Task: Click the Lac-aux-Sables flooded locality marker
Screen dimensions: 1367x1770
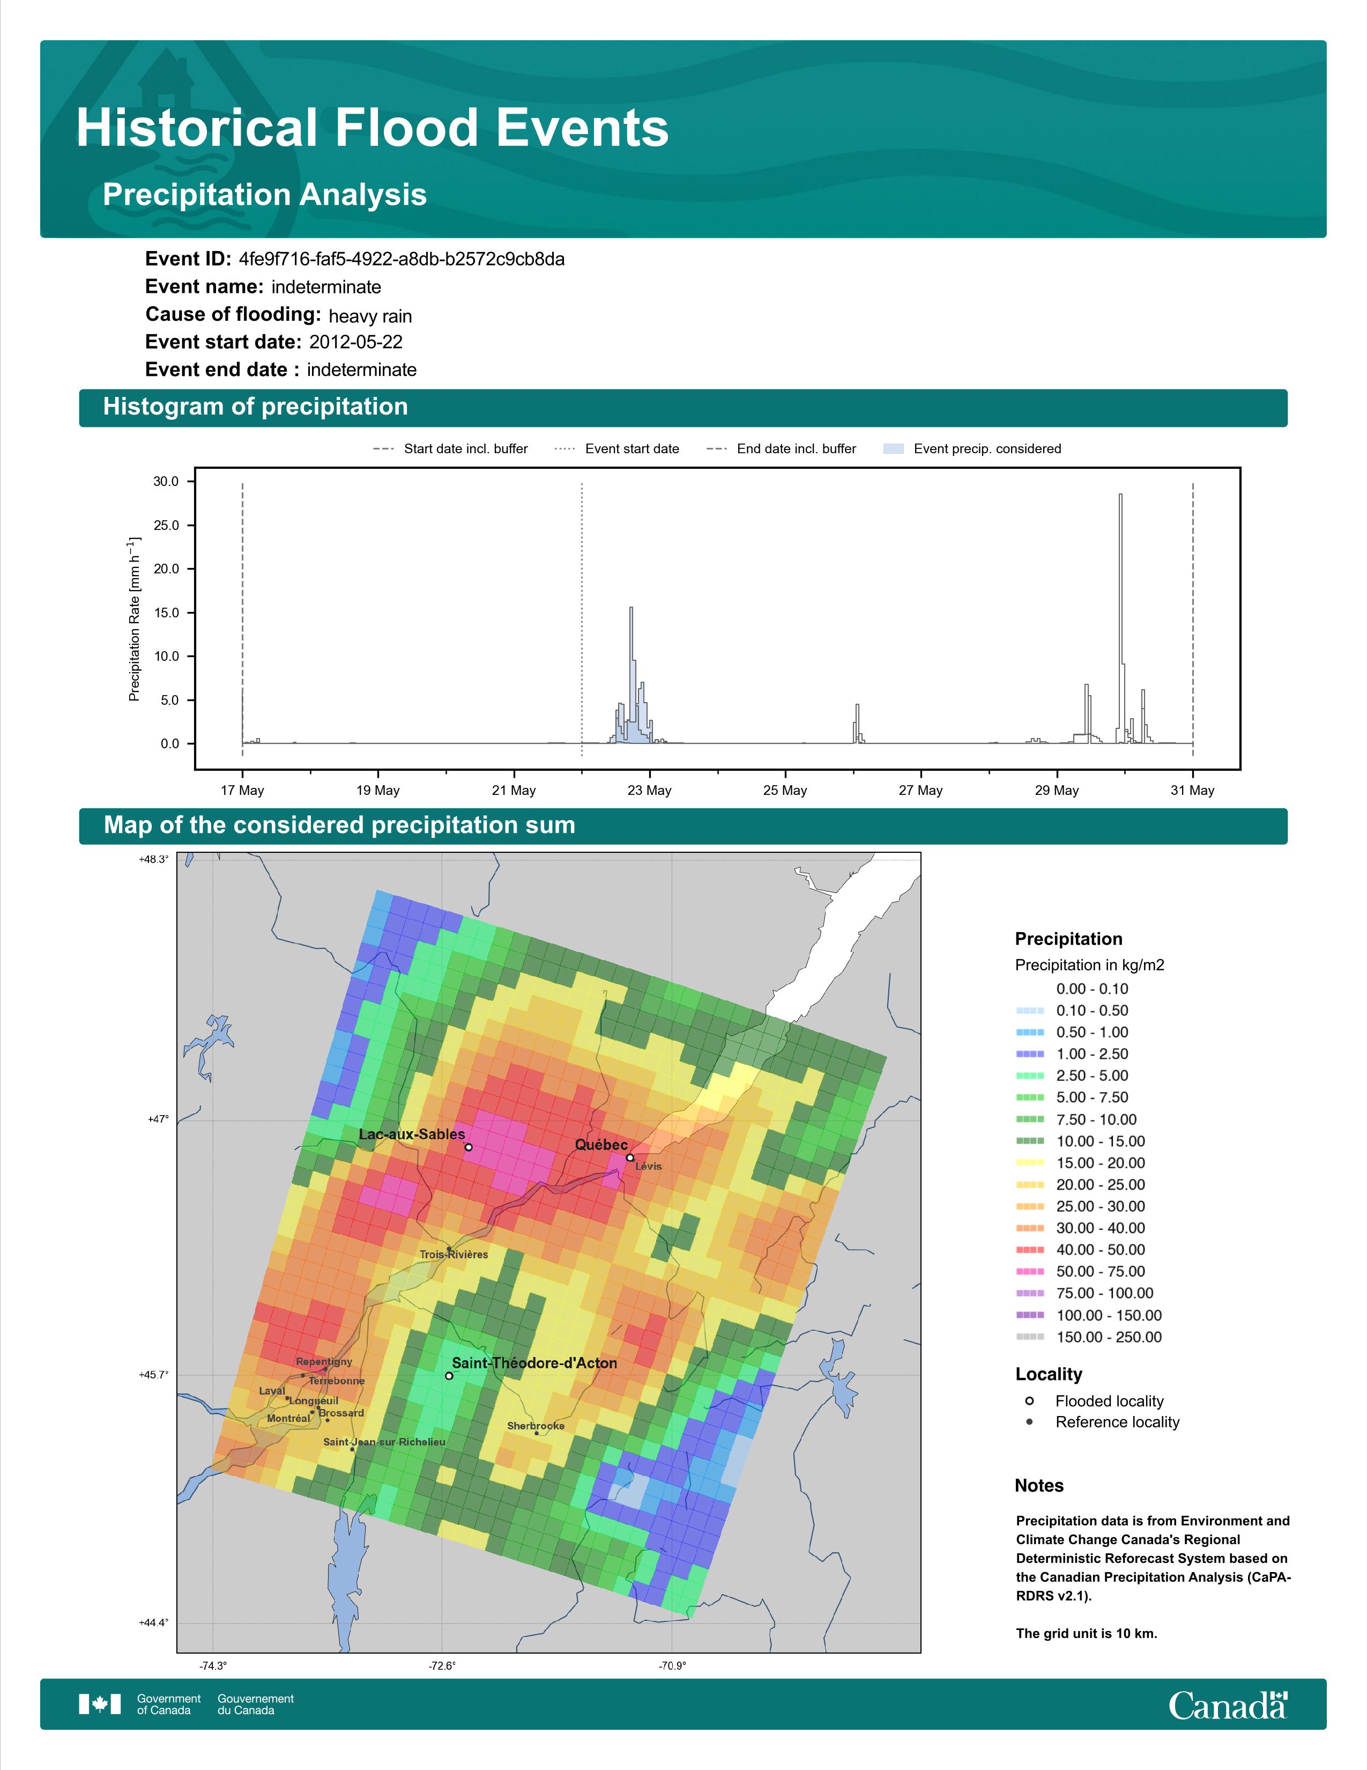Action: point(468,1147)
